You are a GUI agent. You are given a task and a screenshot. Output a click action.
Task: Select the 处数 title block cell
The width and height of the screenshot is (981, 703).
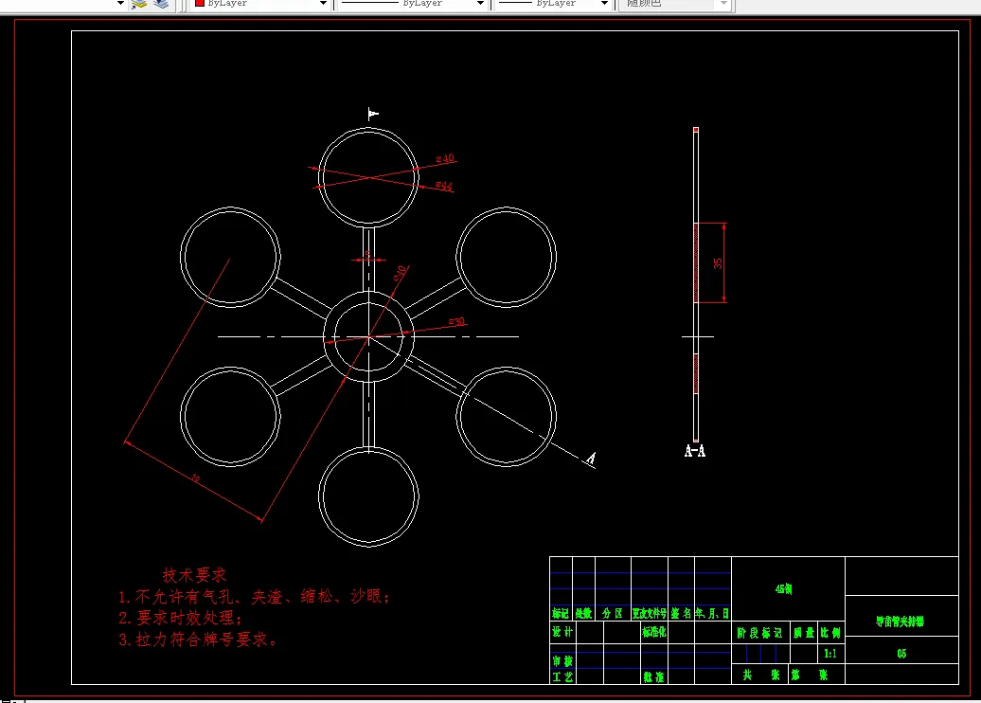[583, 614]
